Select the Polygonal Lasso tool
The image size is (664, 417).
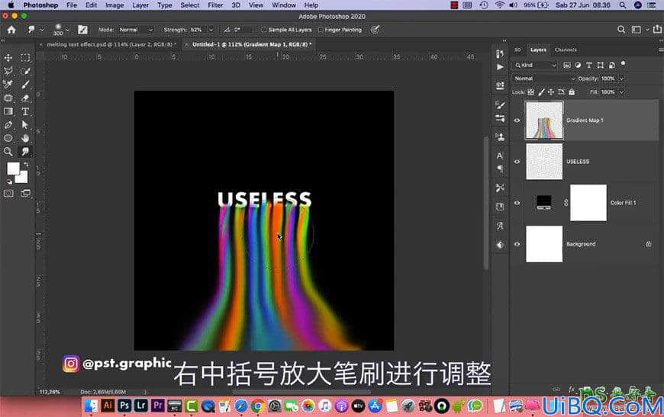8,71
